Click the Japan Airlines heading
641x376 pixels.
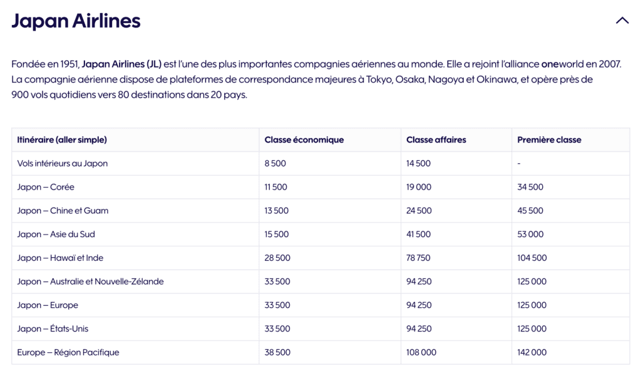coord(76,21)
